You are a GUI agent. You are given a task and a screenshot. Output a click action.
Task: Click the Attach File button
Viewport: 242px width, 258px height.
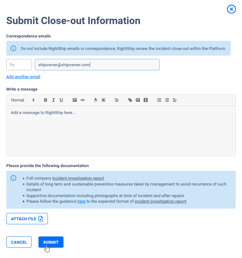(x=27, y=219)
